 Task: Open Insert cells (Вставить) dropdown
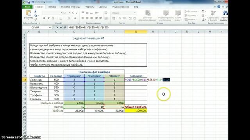[x=191, y=11]
